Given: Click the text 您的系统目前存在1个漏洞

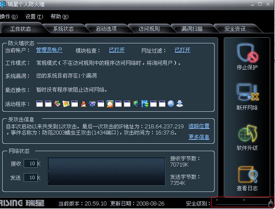Looking at the screenshot, I should (66, 76).
